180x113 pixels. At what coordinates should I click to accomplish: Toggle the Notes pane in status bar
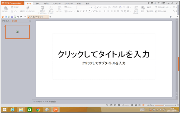coord(126,105)
